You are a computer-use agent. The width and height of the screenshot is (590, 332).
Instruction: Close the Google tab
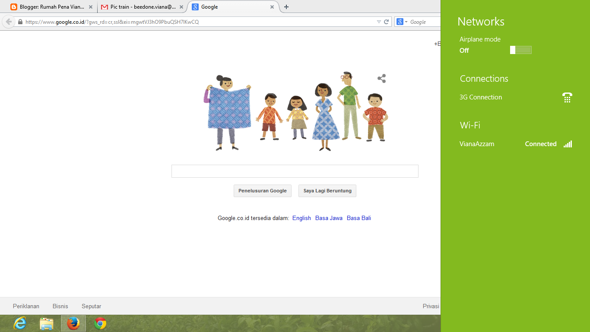coord(272,7)
